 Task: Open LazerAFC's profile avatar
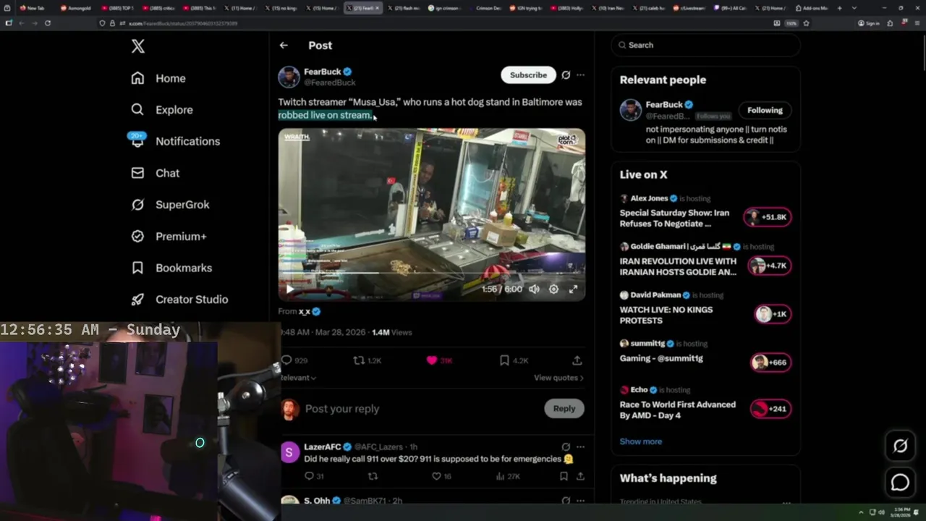(289, 453)
